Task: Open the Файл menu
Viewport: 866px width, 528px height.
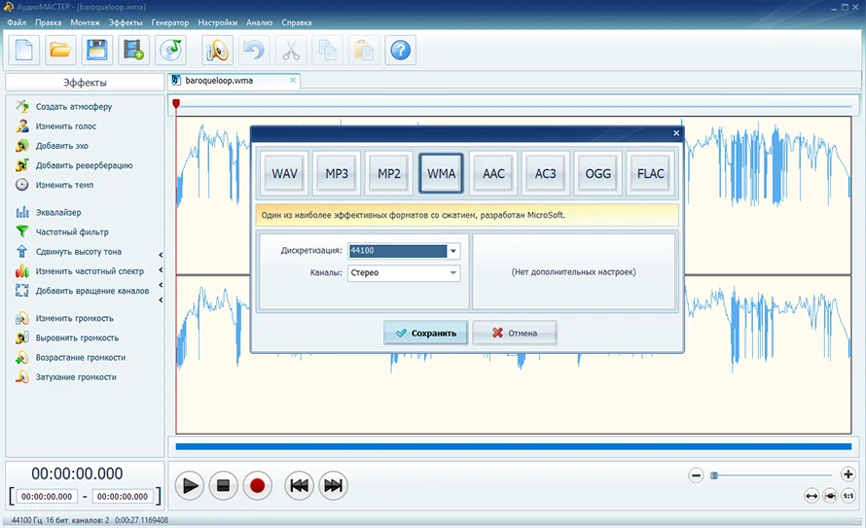Action: point(17,22)
